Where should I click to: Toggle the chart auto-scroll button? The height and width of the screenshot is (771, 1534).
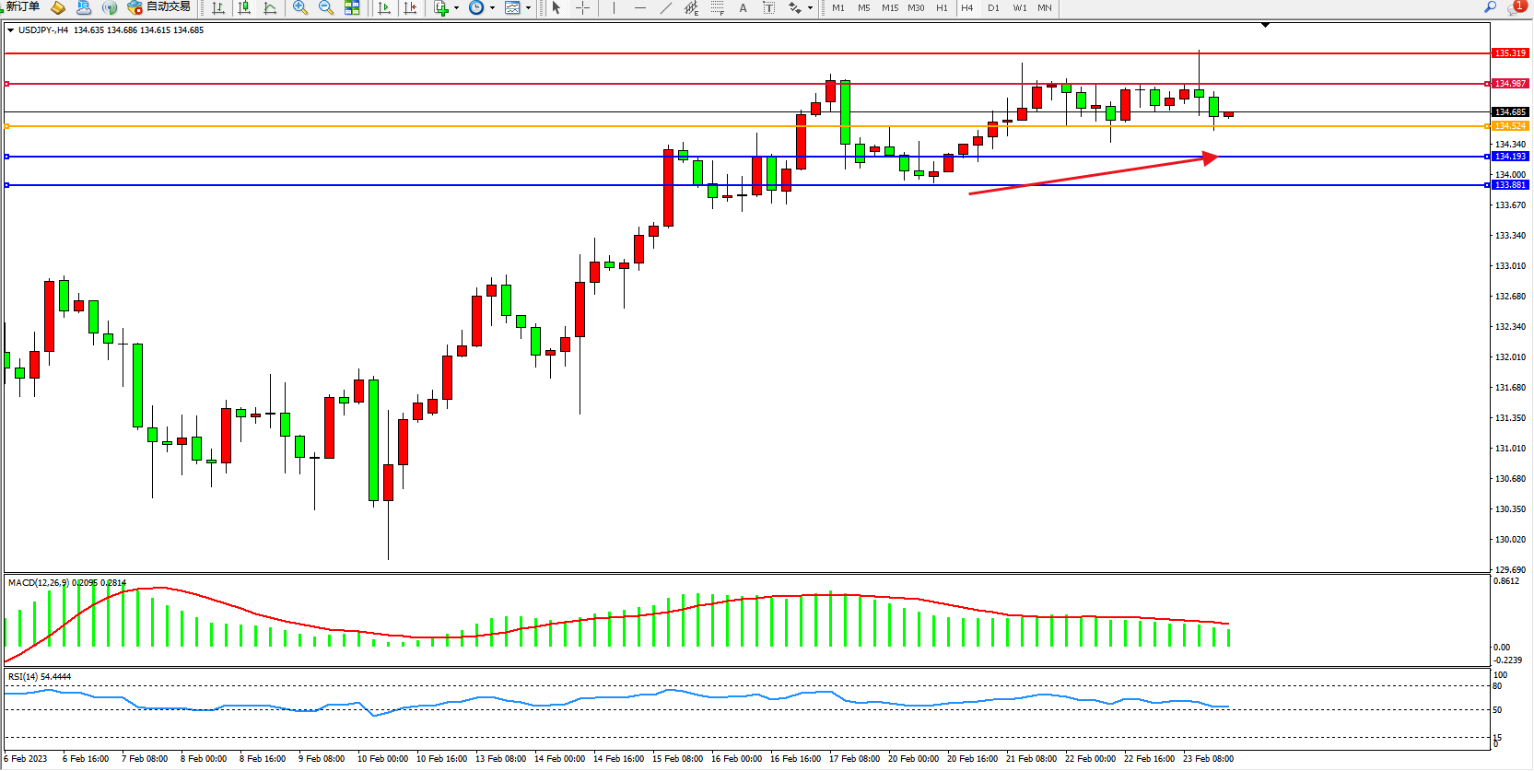384,8
